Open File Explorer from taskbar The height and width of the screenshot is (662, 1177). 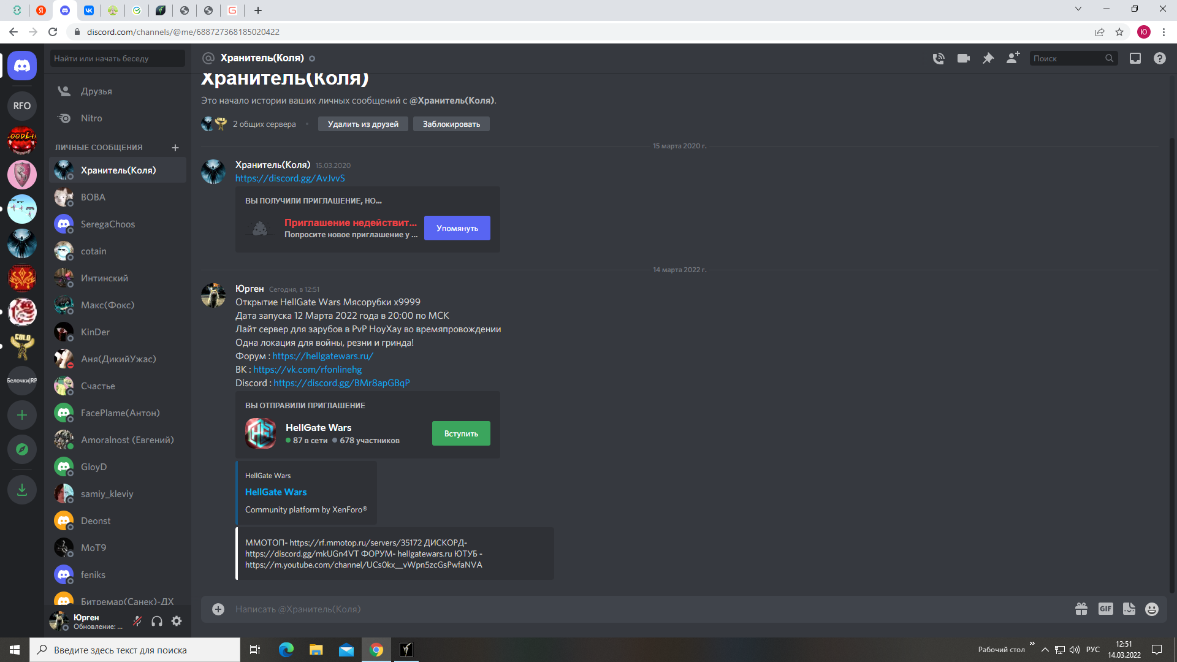[316, 650]
